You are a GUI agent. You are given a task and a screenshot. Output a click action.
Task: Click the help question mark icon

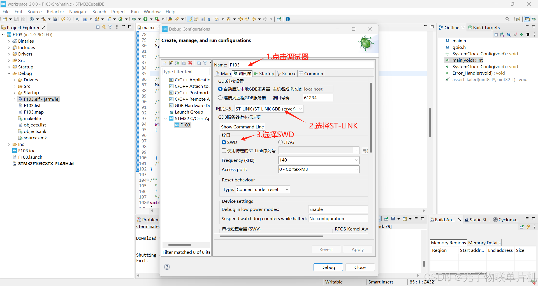[x=167, y=267]
